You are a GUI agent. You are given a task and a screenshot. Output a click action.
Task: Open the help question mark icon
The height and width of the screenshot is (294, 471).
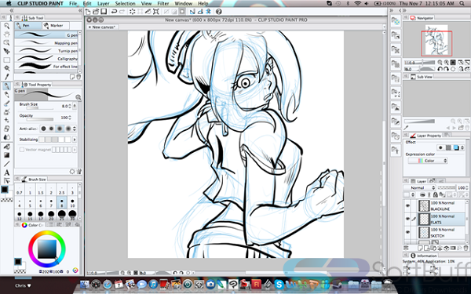coord(219,12)
